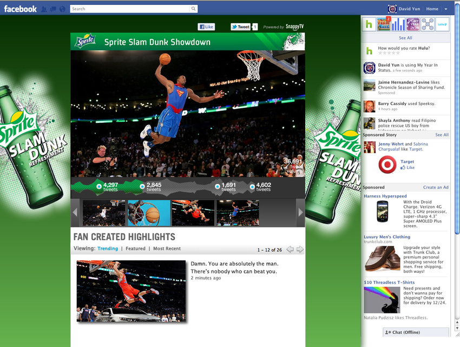Go to the next page of highlights

pos(300,250)
